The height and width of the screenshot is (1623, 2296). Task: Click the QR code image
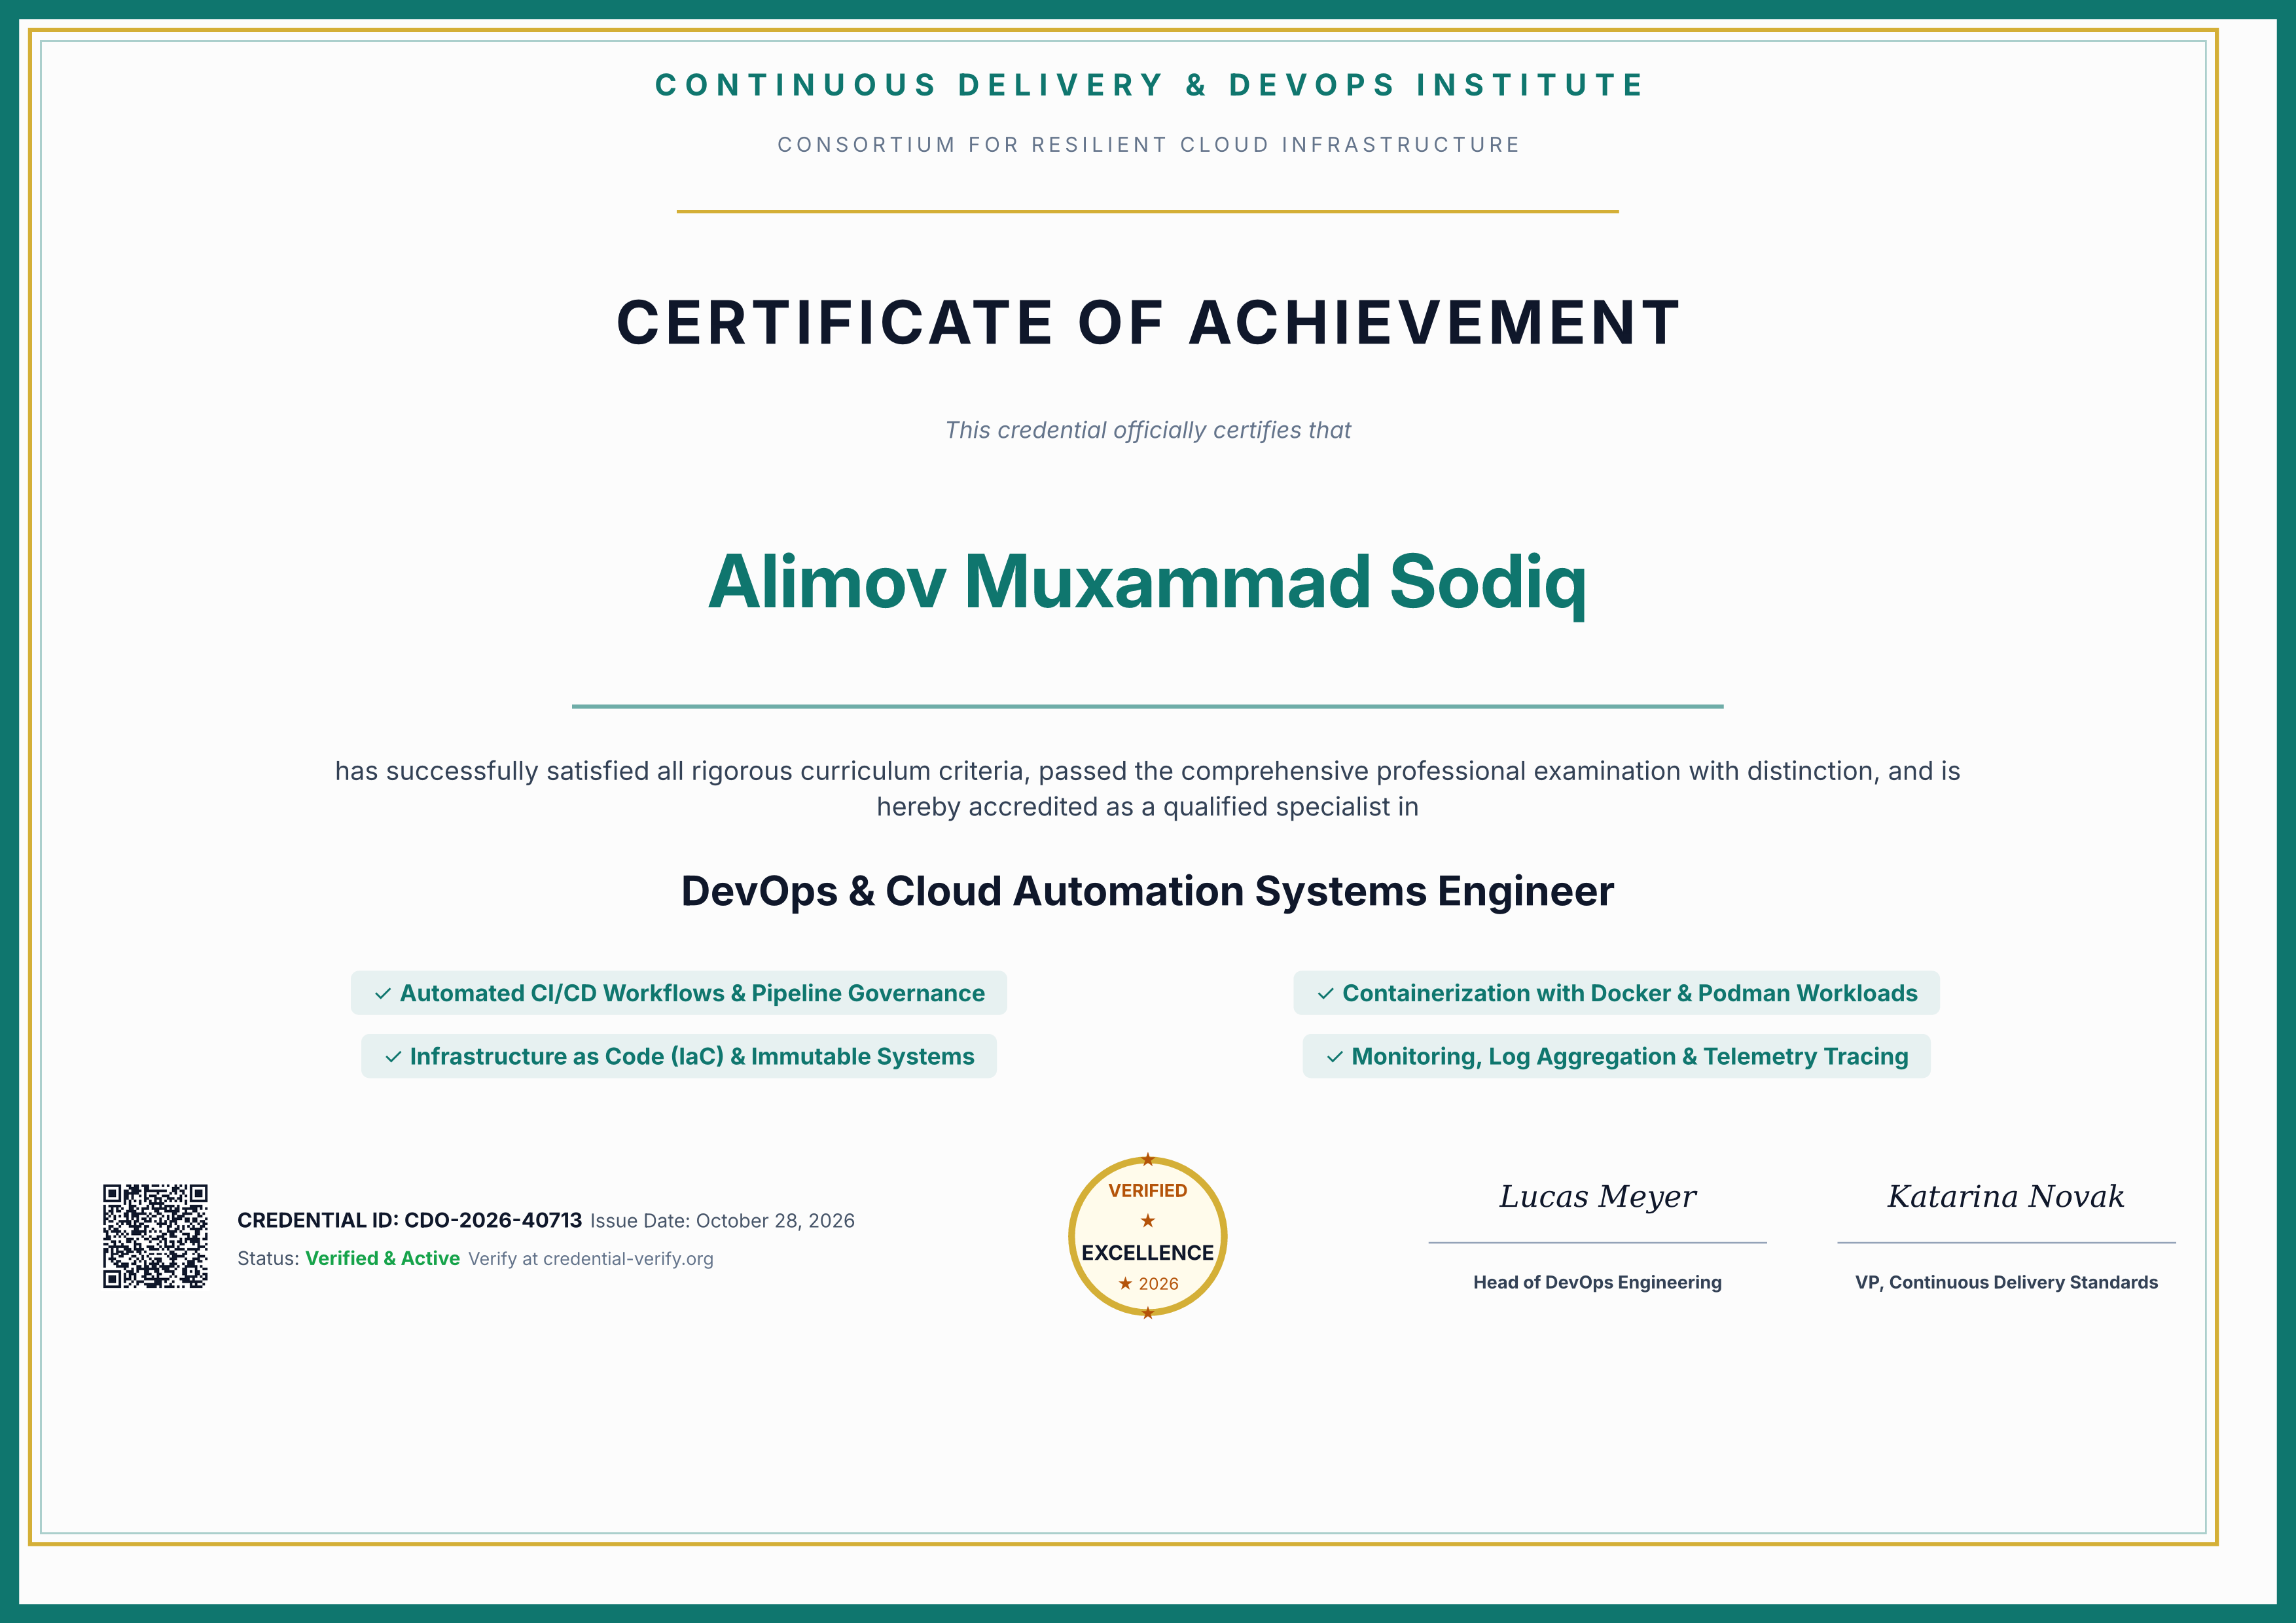[x=155, y=1236]
